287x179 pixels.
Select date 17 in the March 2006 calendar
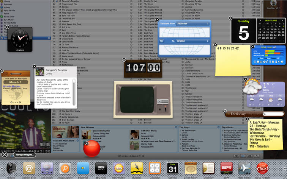275,32
